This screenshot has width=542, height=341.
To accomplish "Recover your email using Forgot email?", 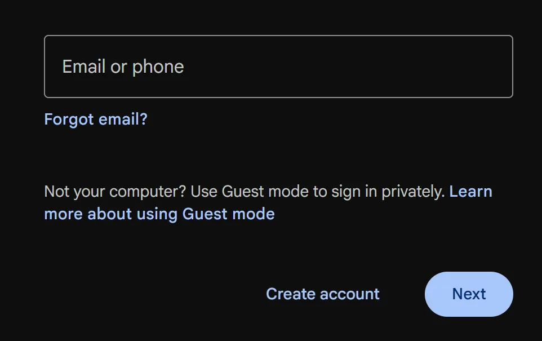I will tap(95, 119).
